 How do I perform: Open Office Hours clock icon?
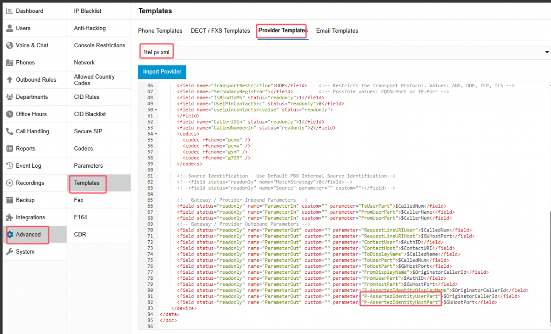[10, 114]
